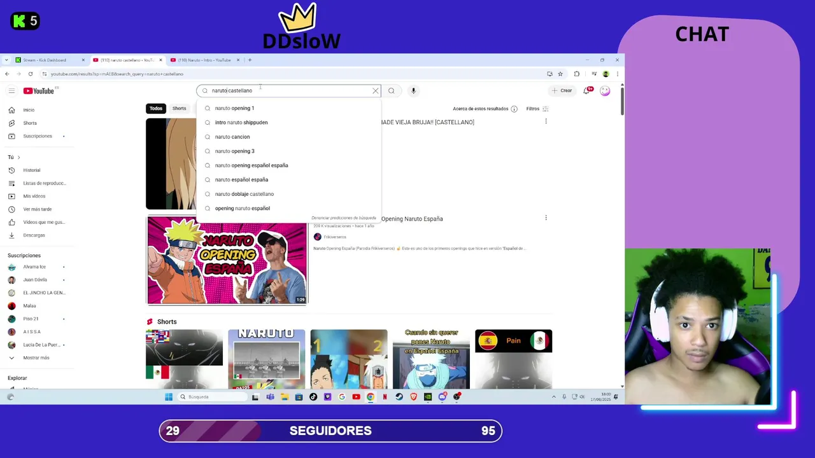
Task: Switch to the Naruto - Intro YouTube tab
Action: coord(204,60)
